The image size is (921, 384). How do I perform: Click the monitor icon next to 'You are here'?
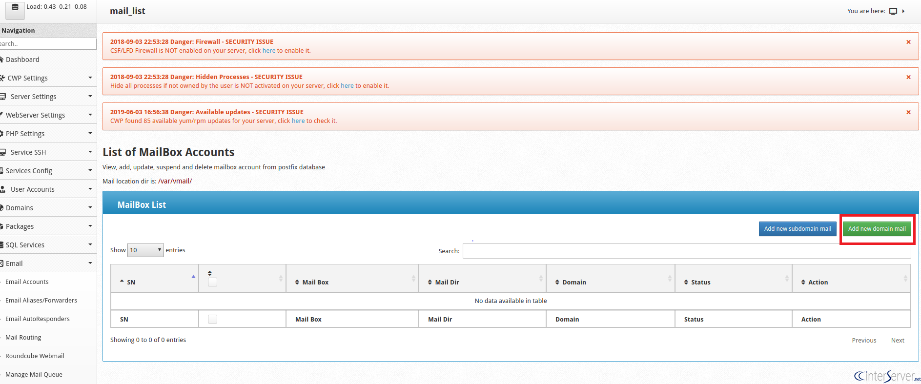click(893, 11)
